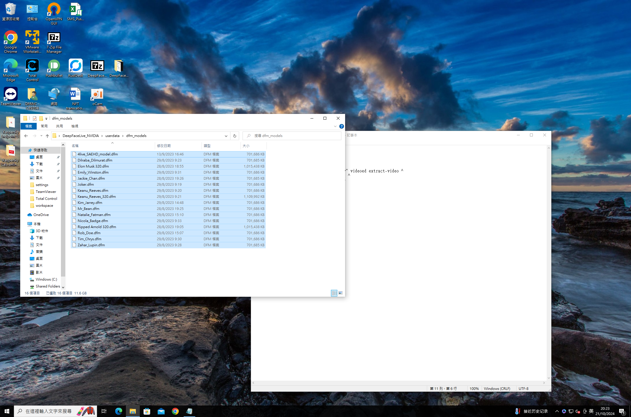This screenshot has width=631, height=417.
Task: Open Total Control desktop shortcut
Action: click(x=32, y=70)
